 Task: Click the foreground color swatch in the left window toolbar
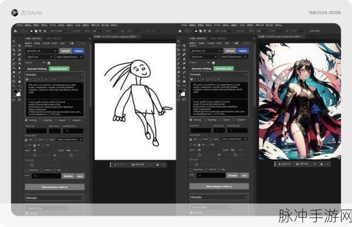[x=15, y=92]
